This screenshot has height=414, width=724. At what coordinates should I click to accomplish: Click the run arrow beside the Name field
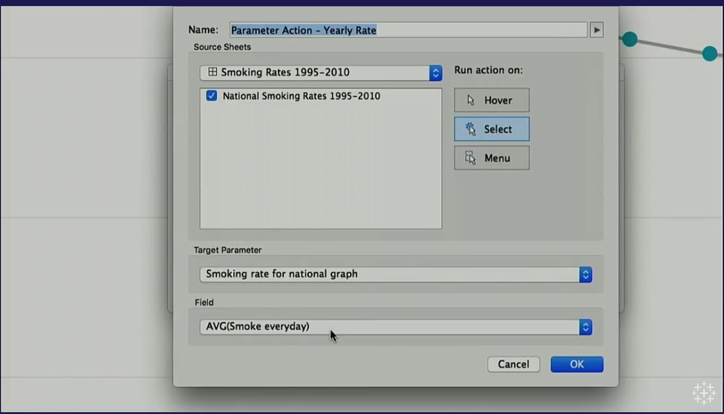[596, 29]
